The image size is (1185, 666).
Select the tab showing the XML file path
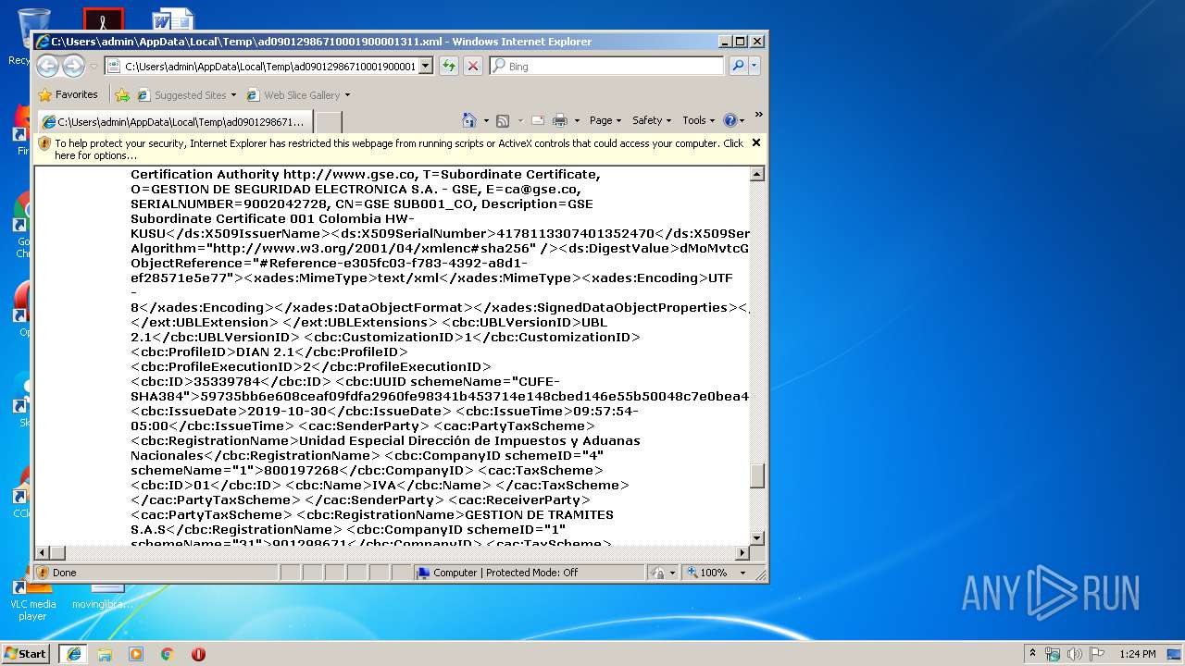coord(174,121)
